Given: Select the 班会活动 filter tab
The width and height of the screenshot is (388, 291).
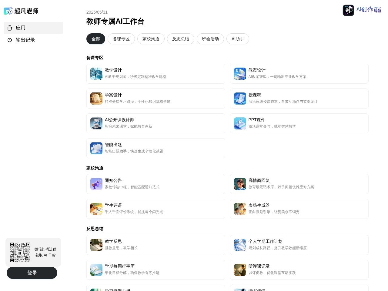Looking at the screenshot, I should (x=210, y=39).
